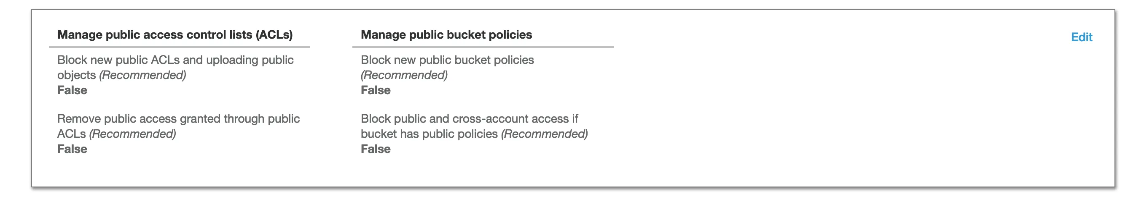Click False value under Block new bucket policies
Viewport: 1133px width, 205px height.
(x=375, y=90)
